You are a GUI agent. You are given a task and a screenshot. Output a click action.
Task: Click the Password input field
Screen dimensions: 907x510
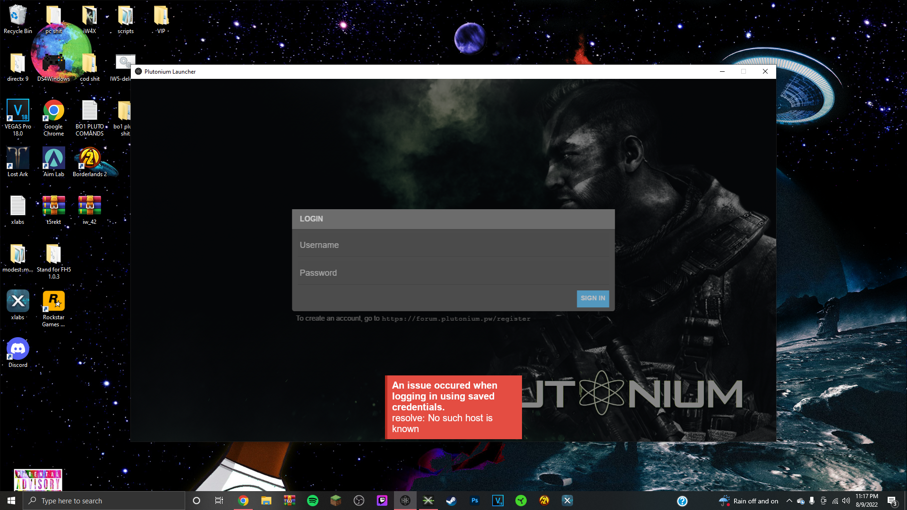(453, 273)
